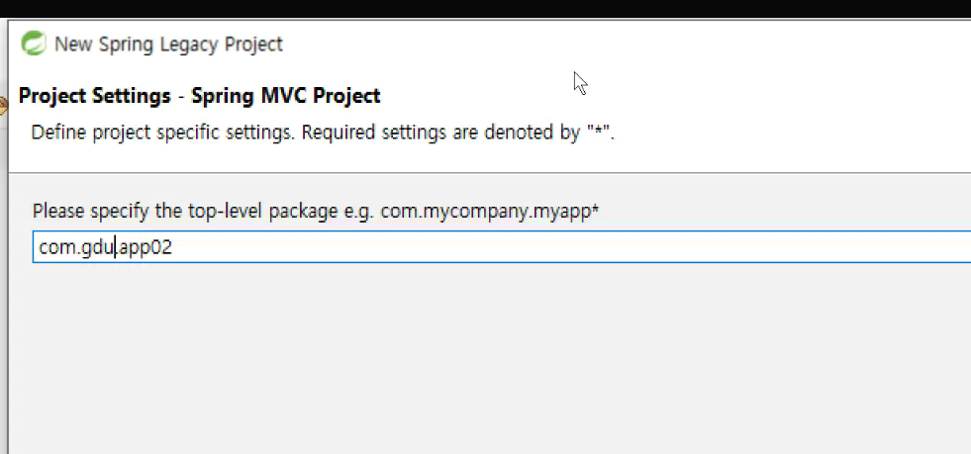Screen dimensions: 971x454
Task: Click the empty right part of package field
Action: click(x=570, y=247)
